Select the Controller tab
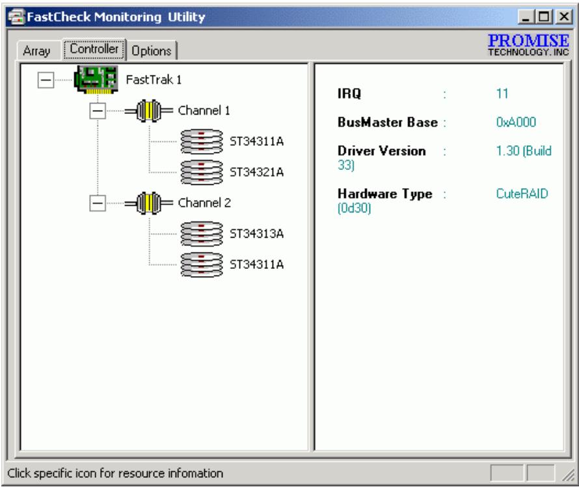Image resolution: width=579 pixels, height=487 pixels. (94, 49)
